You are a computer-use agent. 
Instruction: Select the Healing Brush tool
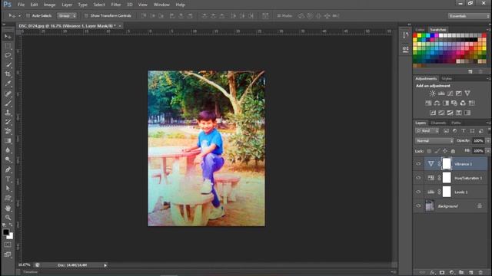pos(8,94)
